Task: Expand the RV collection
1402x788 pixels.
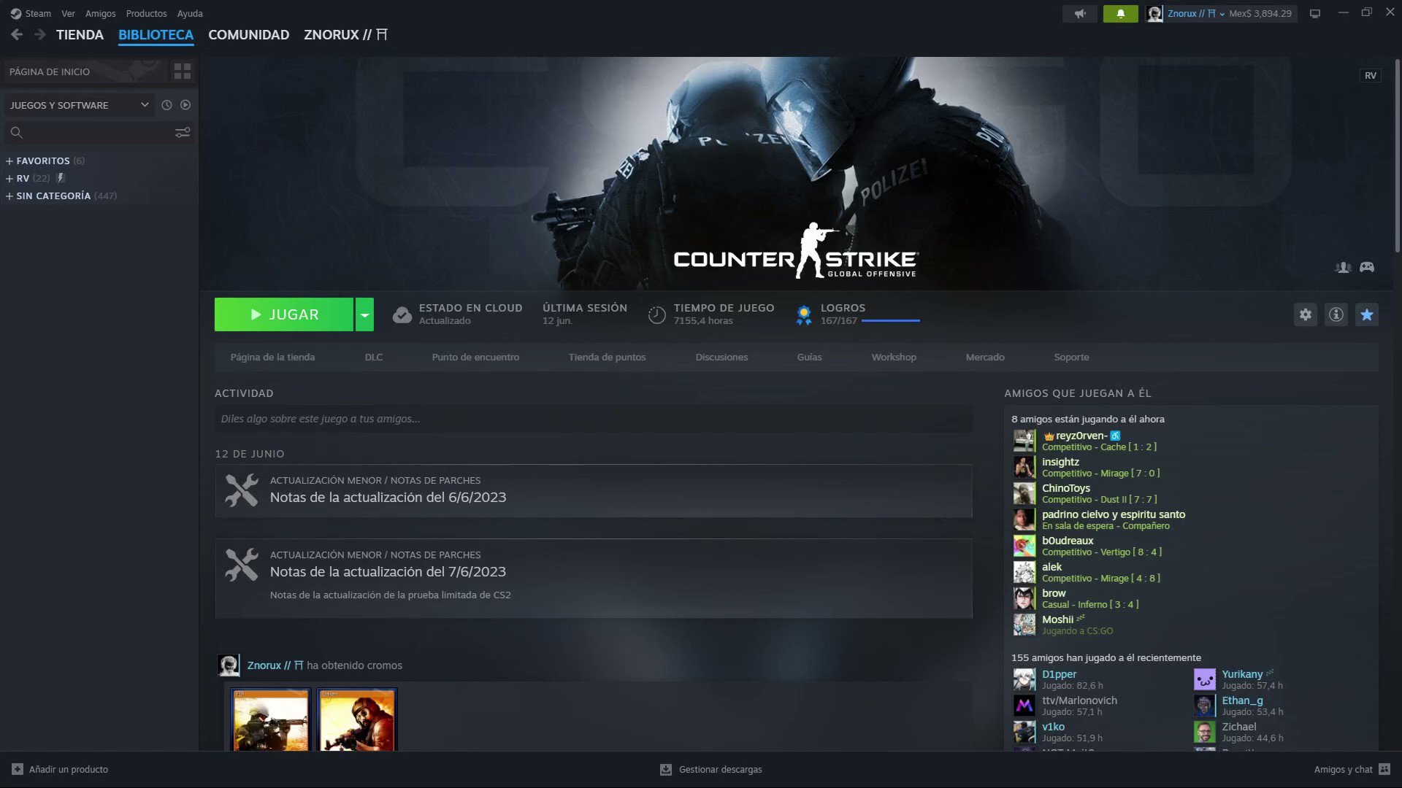Action: point(9,178)
